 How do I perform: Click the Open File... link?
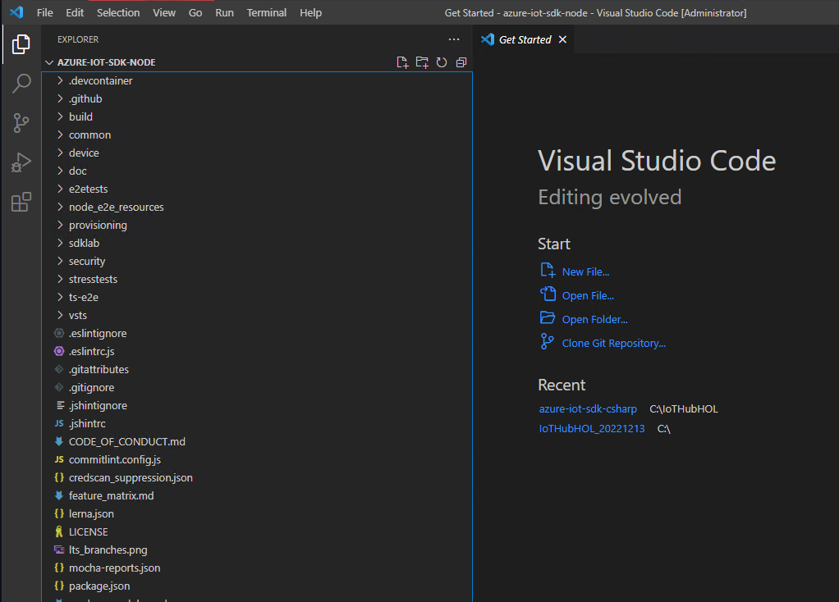[x=588, y=295]
